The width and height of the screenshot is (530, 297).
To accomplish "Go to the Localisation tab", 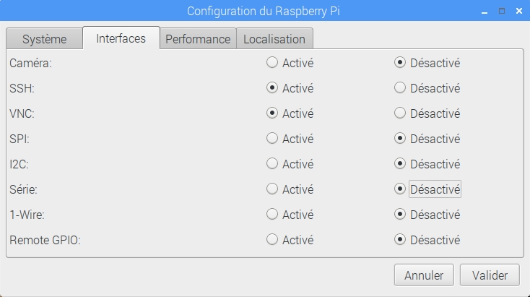I will (274, 39).
